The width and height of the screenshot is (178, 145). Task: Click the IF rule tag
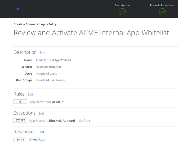point(20,102)
